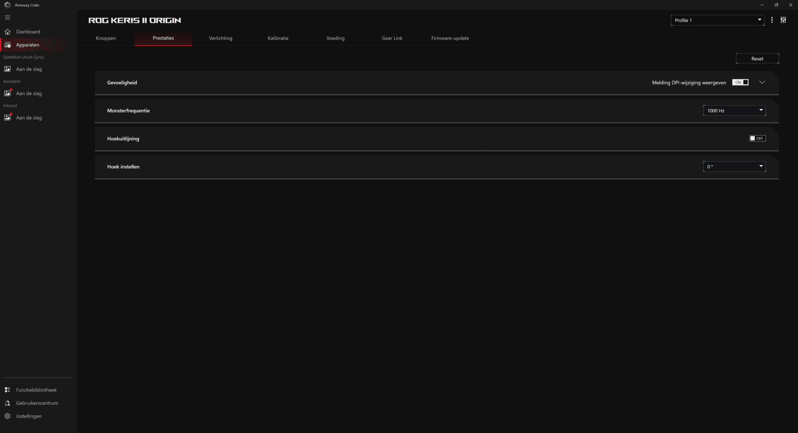Open the Firmware-update tab

pyautogui.click(x=450, y=38)
